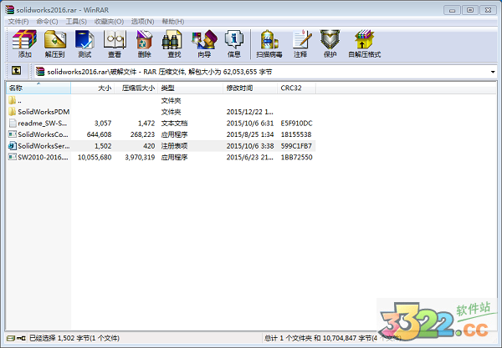
Task: Click the archive path address field
Action: point(266,72)
